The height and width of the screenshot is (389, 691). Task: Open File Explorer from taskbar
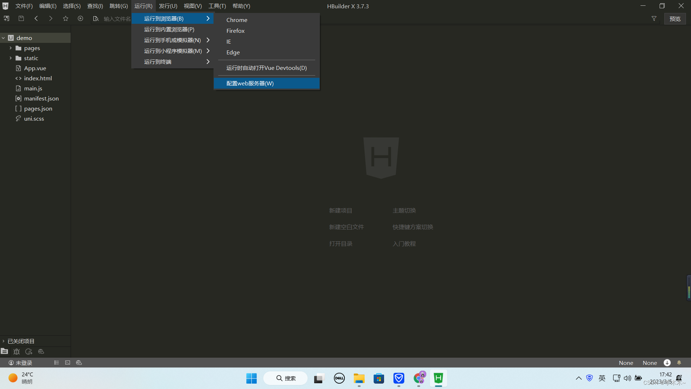359,378
